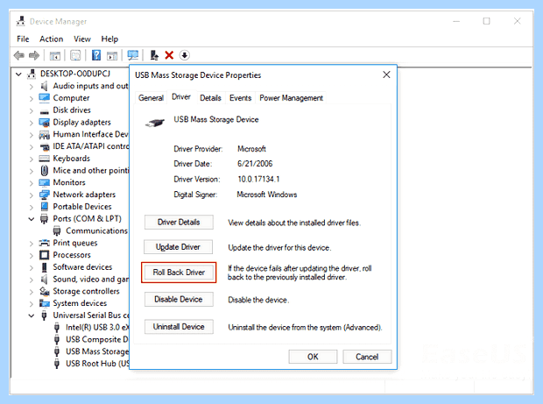Select the USB Composite Device tree item
The image size is (543, 404).
pyautogui.click(x=92, y=339)
